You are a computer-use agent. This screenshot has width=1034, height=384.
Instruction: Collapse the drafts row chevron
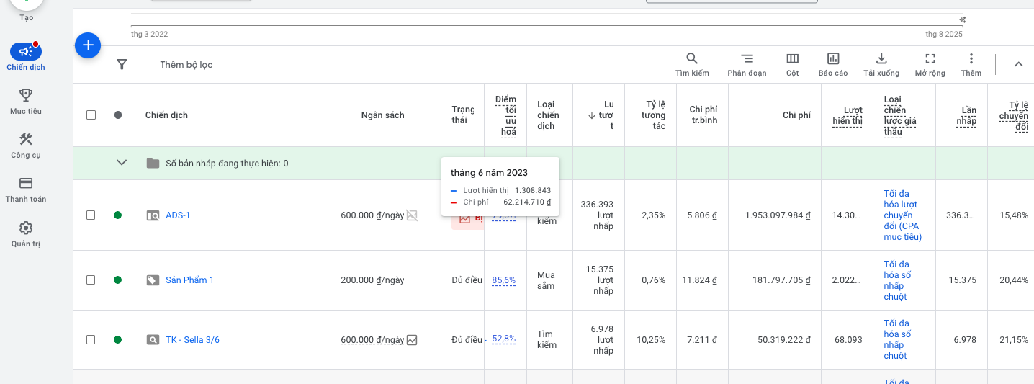(122, 163)
